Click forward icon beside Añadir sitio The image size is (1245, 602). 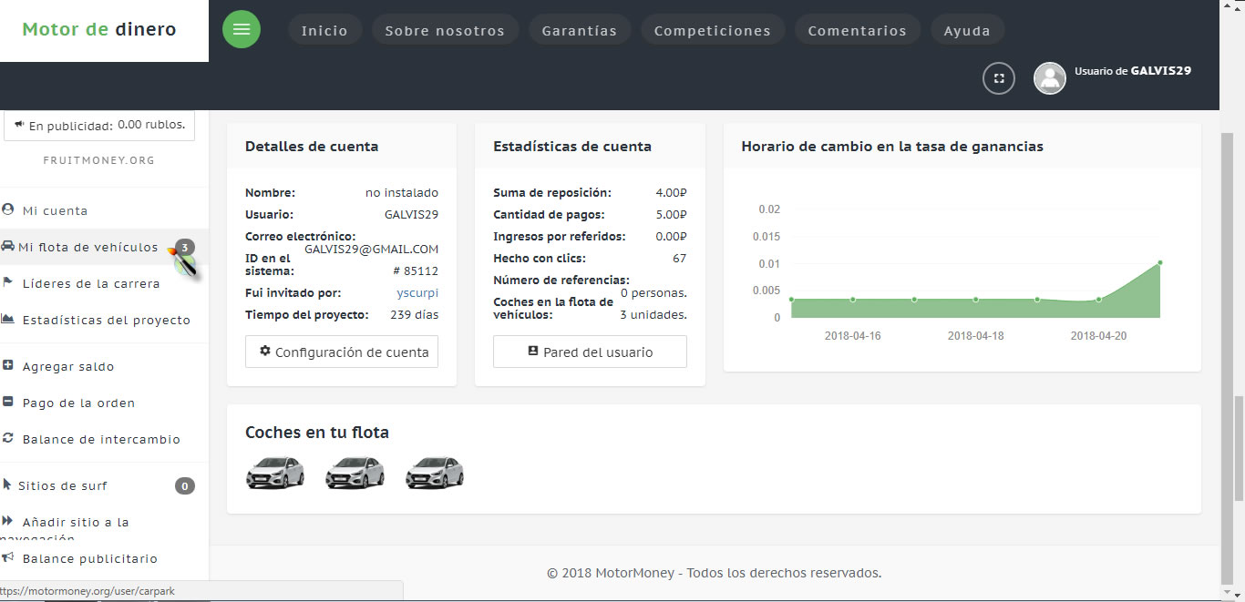point(8,521)
